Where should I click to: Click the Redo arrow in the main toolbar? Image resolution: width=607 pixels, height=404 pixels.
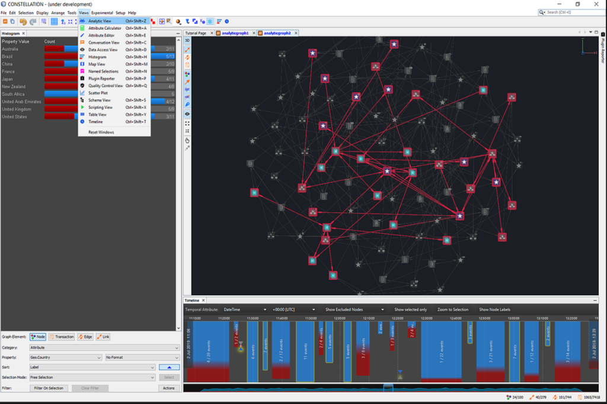click(33, 21)
